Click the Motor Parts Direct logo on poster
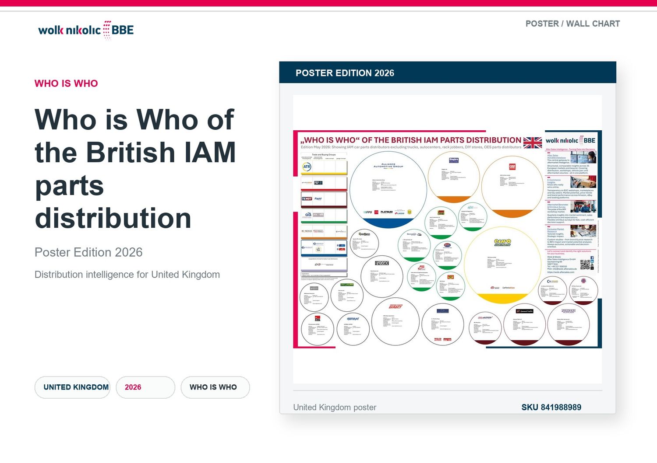The width and height of the screenshot is (657, 463). (396, 306)
